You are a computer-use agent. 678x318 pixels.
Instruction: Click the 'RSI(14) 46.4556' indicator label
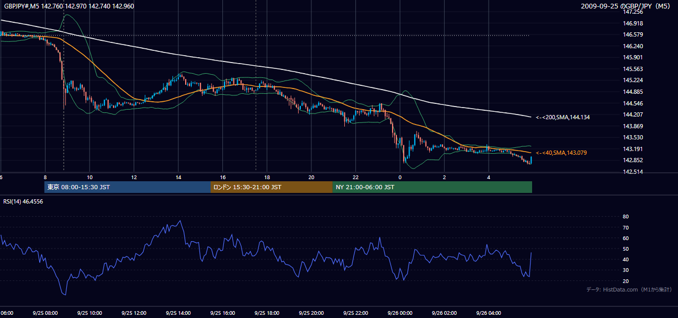pyautogui.click(x=23, y=201)
